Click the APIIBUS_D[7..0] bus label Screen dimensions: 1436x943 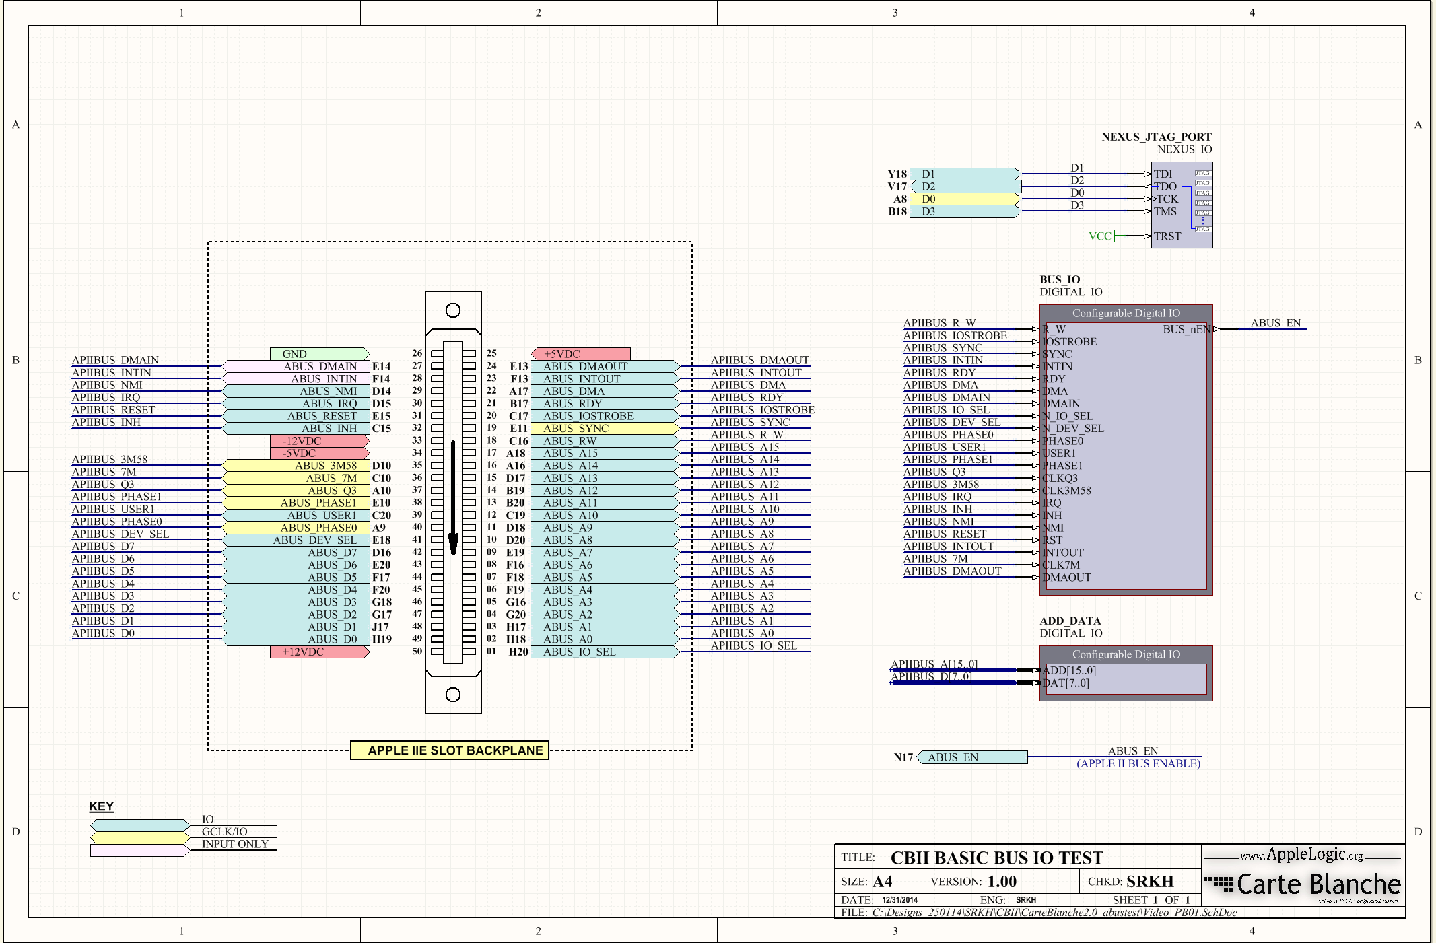[931, 676]
